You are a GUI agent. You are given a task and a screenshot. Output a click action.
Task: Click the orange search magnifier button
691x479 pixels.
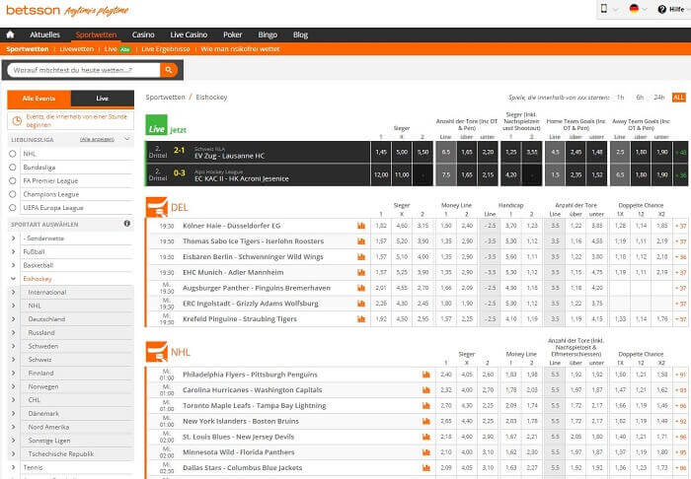169,70
